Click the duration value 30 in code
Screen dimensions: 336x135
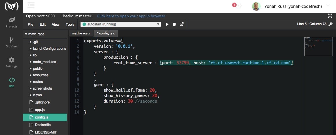pyautogui.click(x=130, y=101)
